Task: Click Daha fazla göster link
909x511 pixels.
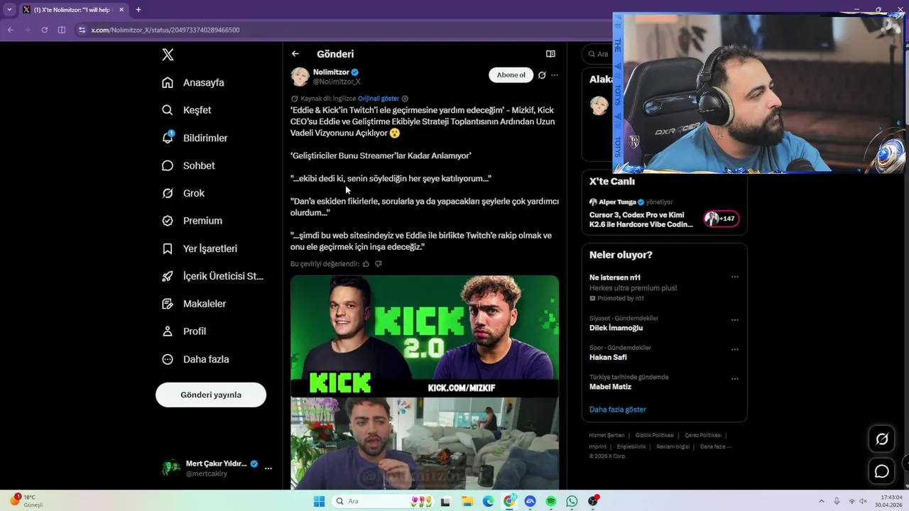Action: (x=617, y=410)
